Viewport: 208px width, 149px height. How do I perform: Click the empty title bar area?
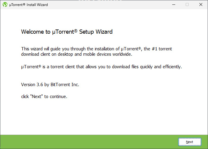tap(107, 5)
